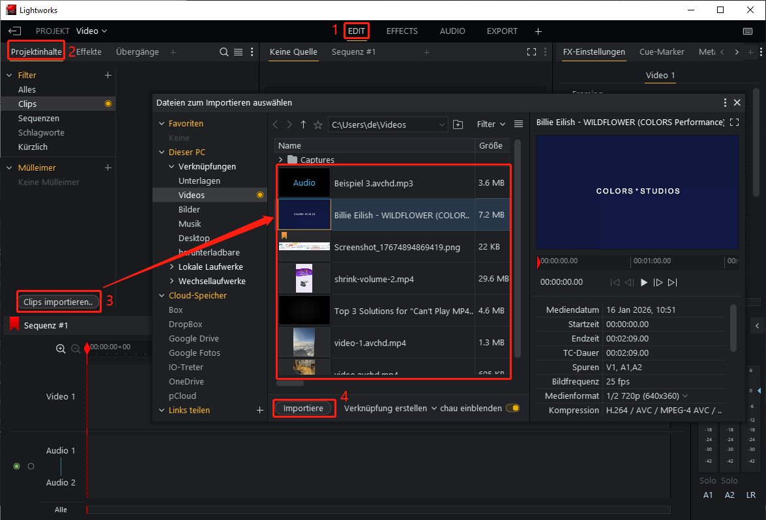Expand the Captures folder
The image size is (766, 520).
(280, 160)
